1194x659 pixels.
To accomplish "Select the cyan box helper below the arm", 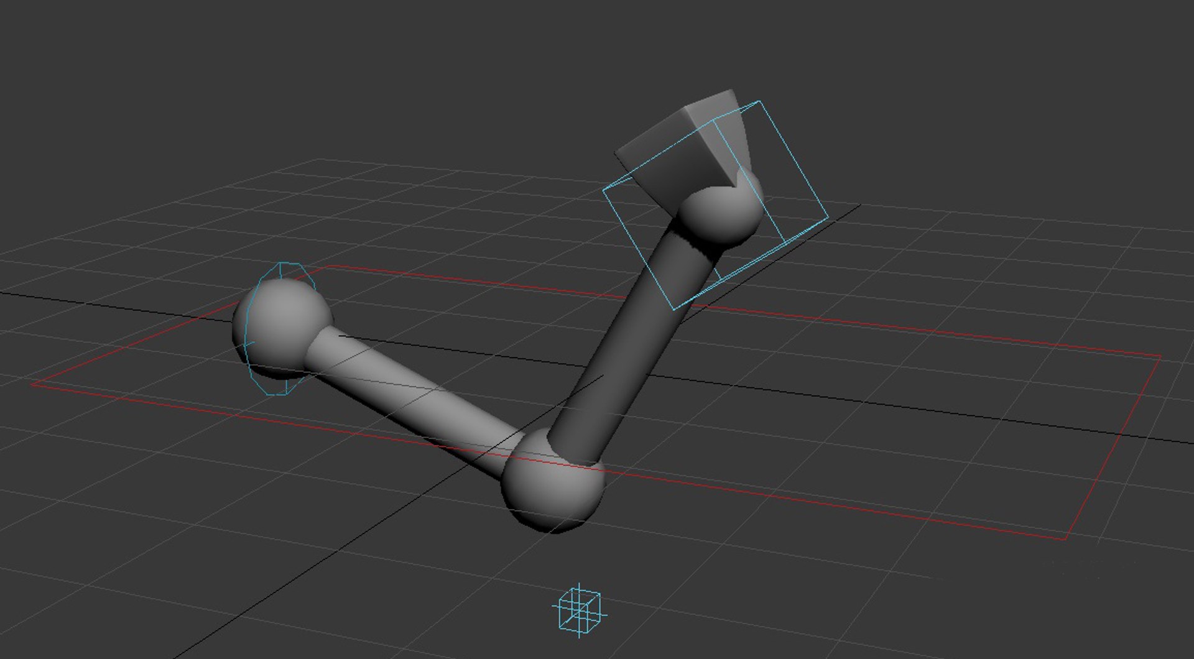I will pos(579,610).
